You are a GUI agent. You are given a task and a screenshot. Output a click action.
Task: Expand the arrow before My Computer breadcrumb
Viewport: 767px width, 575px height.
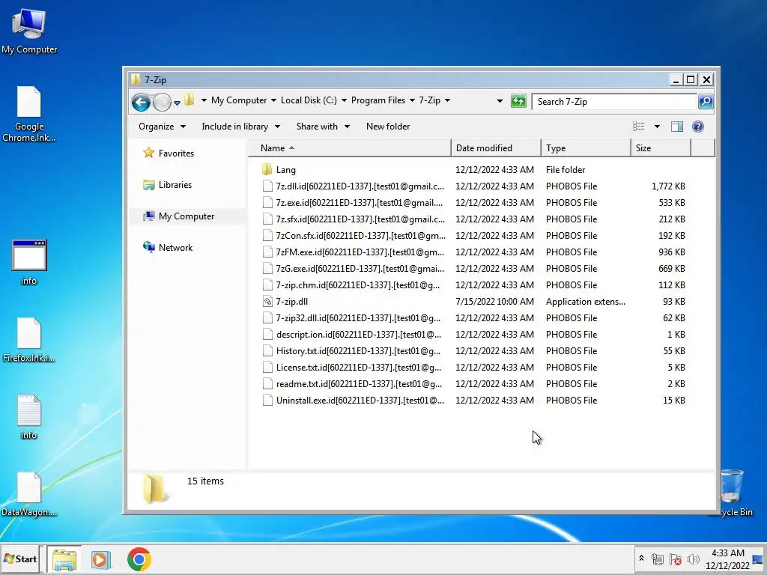point(204,100)
